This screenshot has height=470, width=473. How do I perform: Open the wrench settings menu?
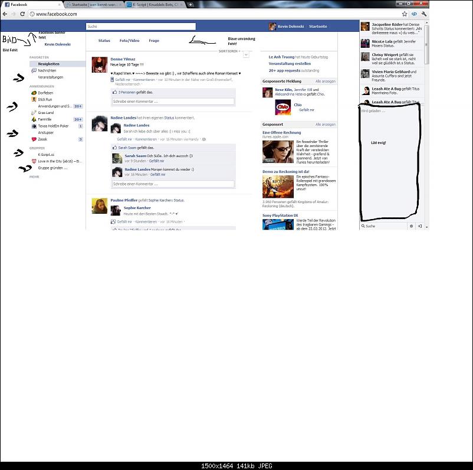(424, 14)
